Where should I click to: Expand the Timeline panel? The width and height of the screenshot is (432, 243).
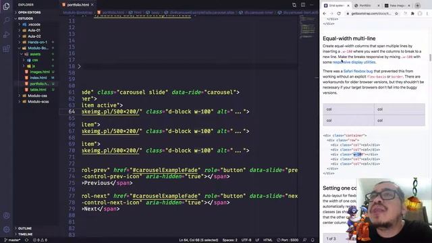[25, 234]
